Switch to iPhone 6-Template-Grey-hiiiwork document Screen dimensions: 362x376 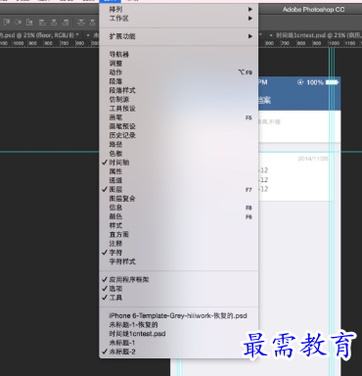pos(179,315)
